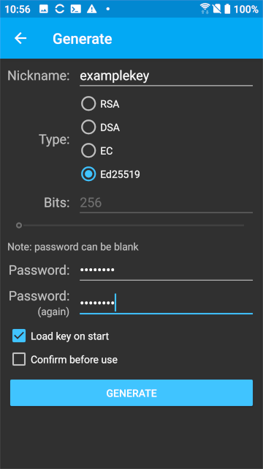Tap the Wi-Fi status icon
The image size is (263, 469).
pos(205,9)
